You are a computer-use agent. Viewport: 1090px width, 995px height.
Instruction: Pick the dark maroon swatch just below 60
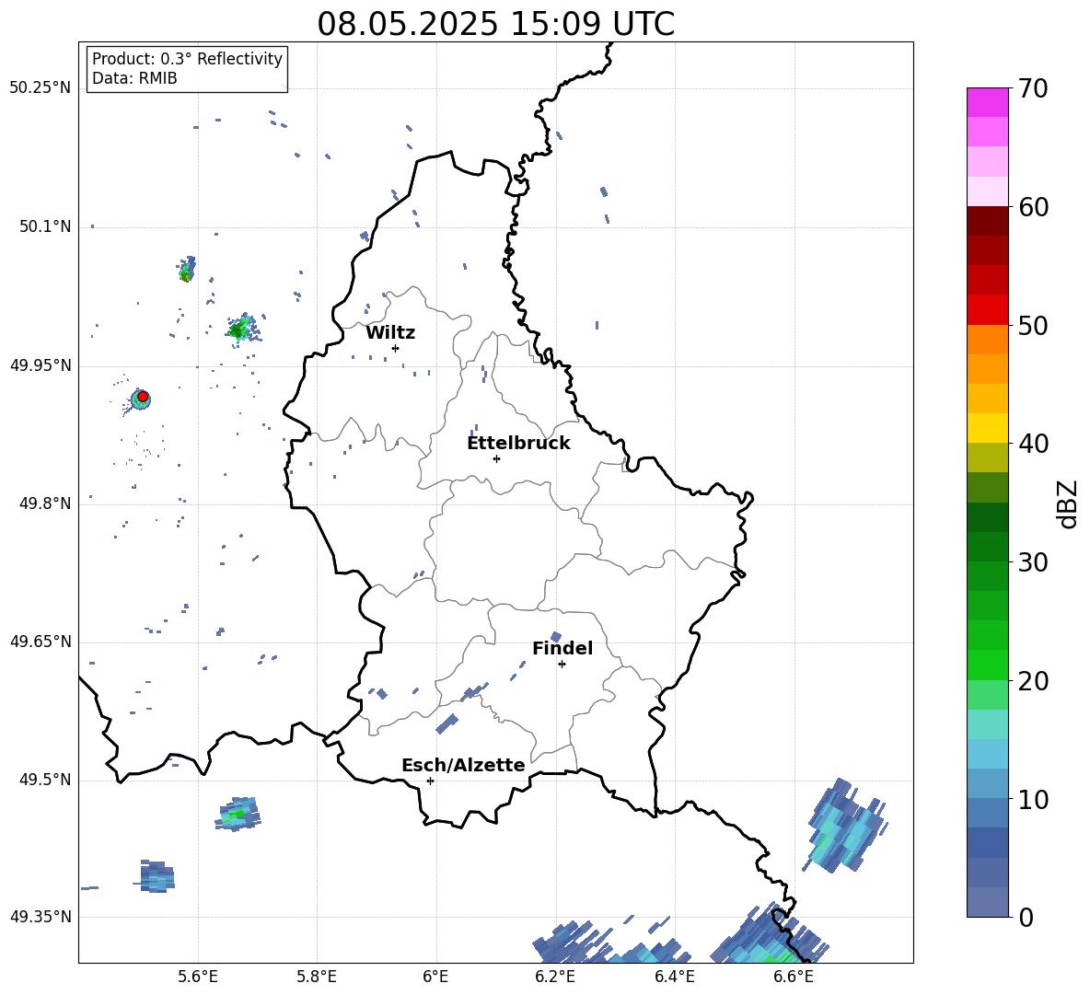click(988, 221)
